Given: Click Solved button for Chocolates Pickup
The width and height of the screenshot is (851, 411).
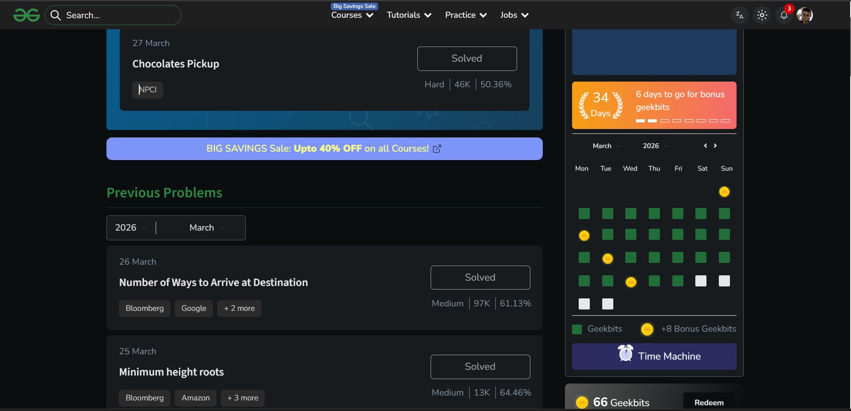Looking at the screenshot, I should (467, 59).
